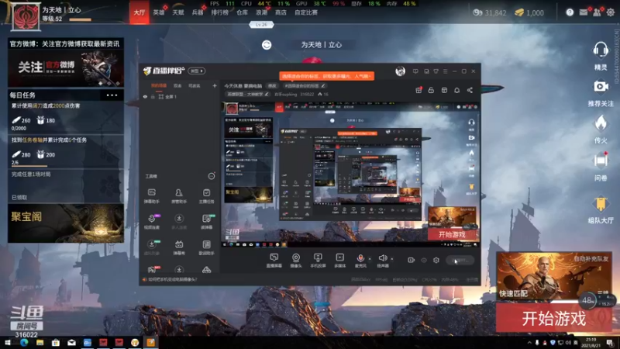The height and width of the screenshot is (349, 620).
Task: Click the record video icon in companion
Action: point(412,260)
